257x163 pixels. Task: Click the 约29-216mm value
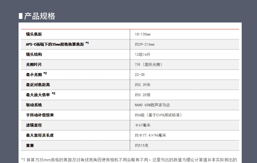(x=144, y=44)
